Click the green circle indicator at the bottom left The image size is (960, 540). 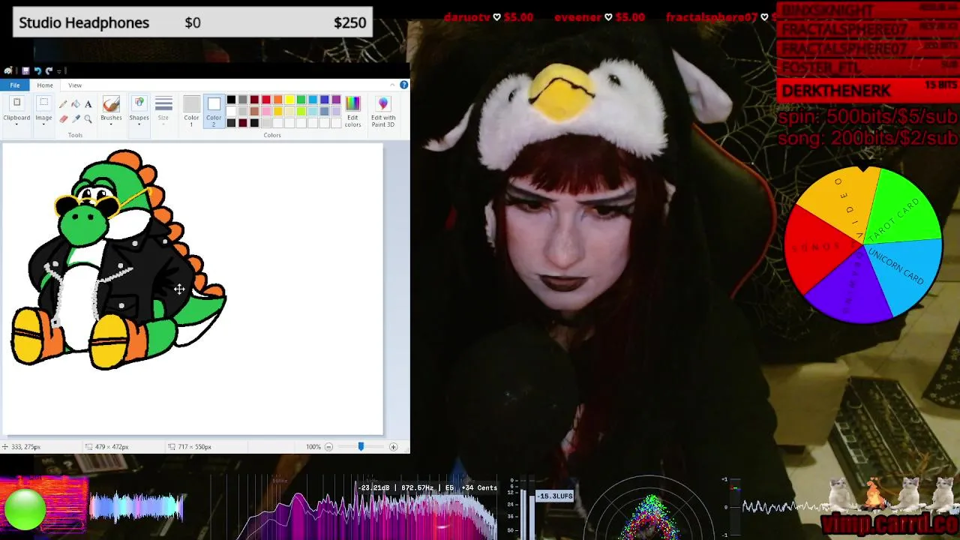click(x=25, y=510)
